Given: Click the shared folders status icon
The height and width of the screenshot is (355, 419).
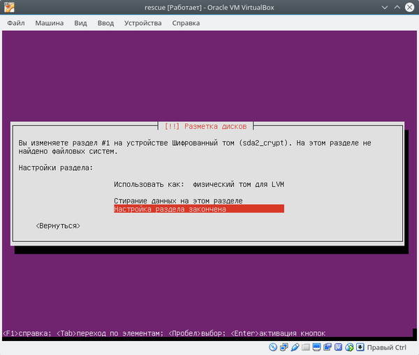Looking at the screenshot, I should pos(306,347).
